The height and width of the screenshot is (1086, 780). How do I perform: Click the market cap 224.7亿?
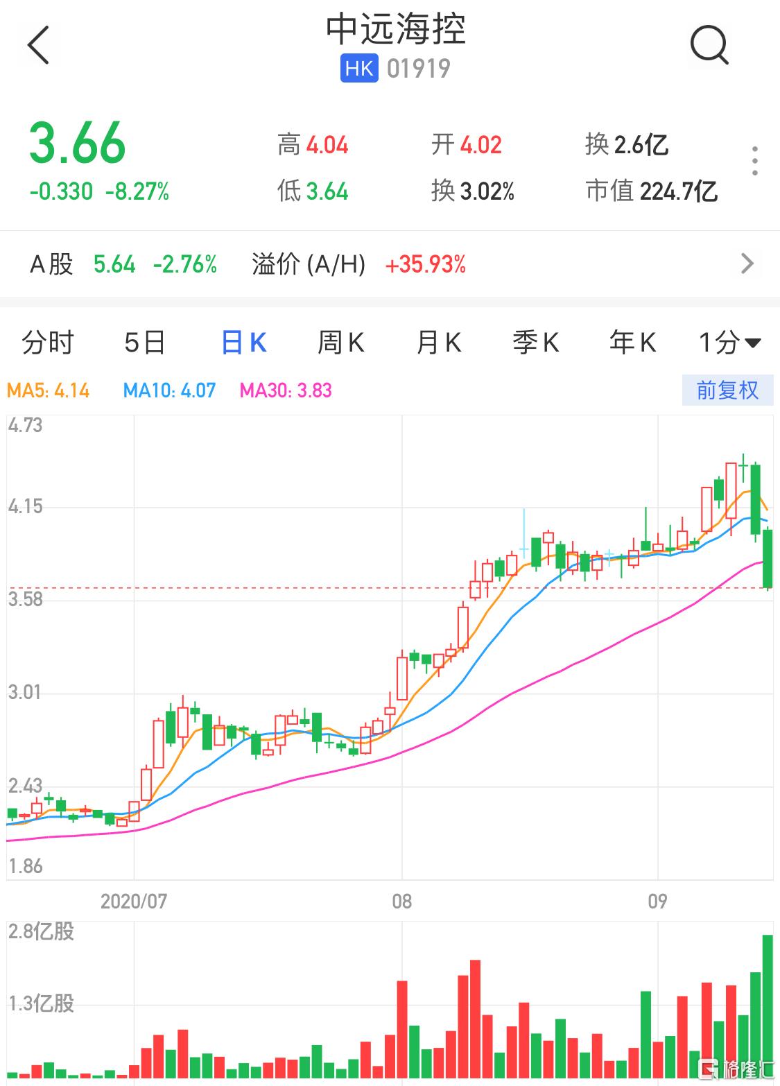(x=679, y=191)
